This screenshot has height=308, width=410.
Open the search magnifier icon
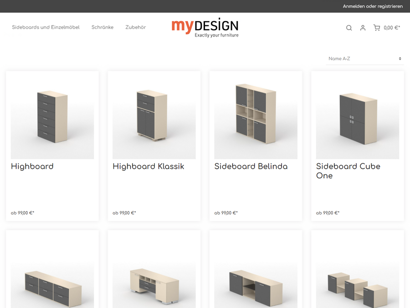349,28
